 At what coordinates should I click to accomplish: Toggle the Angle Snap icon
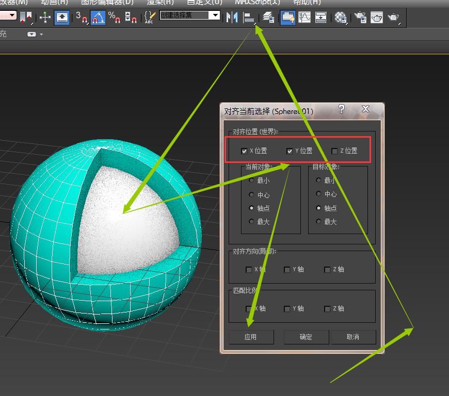click(98, 18)
